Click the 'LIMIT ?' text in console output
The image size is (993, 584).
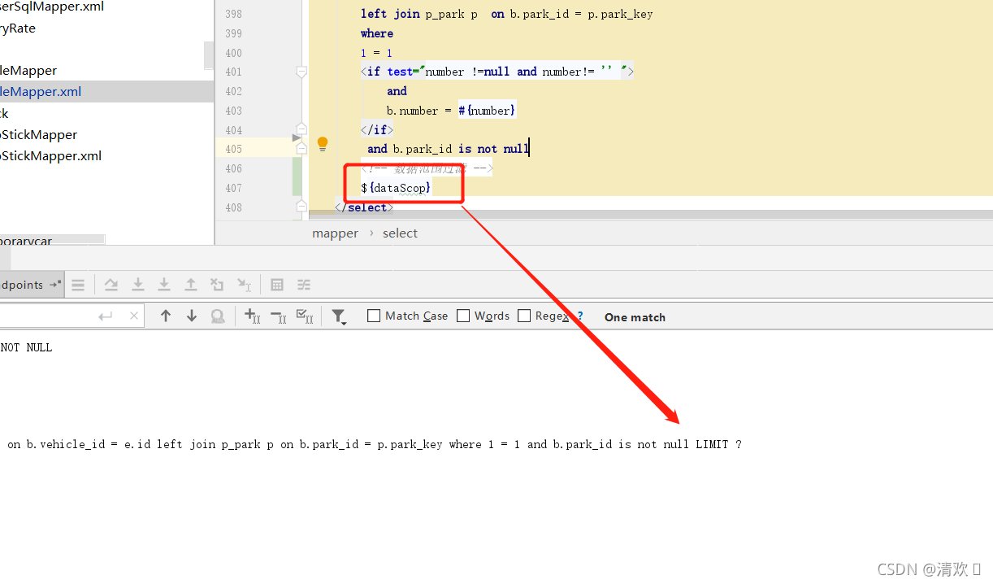tap(718, 444)
